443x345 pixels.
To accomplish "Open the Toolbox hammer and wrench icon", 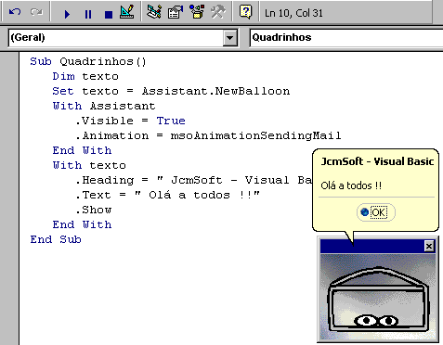I will pos(218,12).
